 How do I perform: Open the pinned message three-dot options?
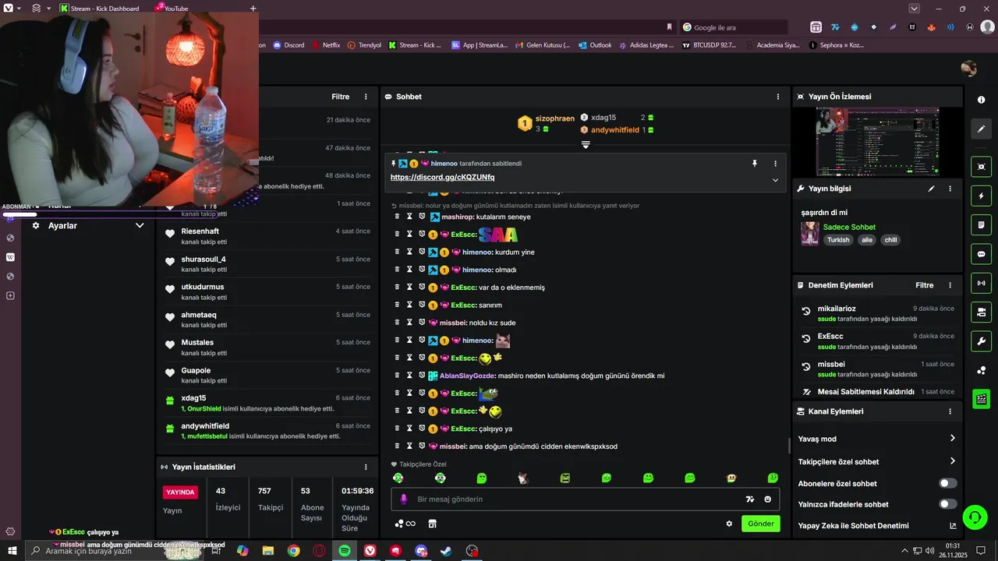click(x=775, y=164)
